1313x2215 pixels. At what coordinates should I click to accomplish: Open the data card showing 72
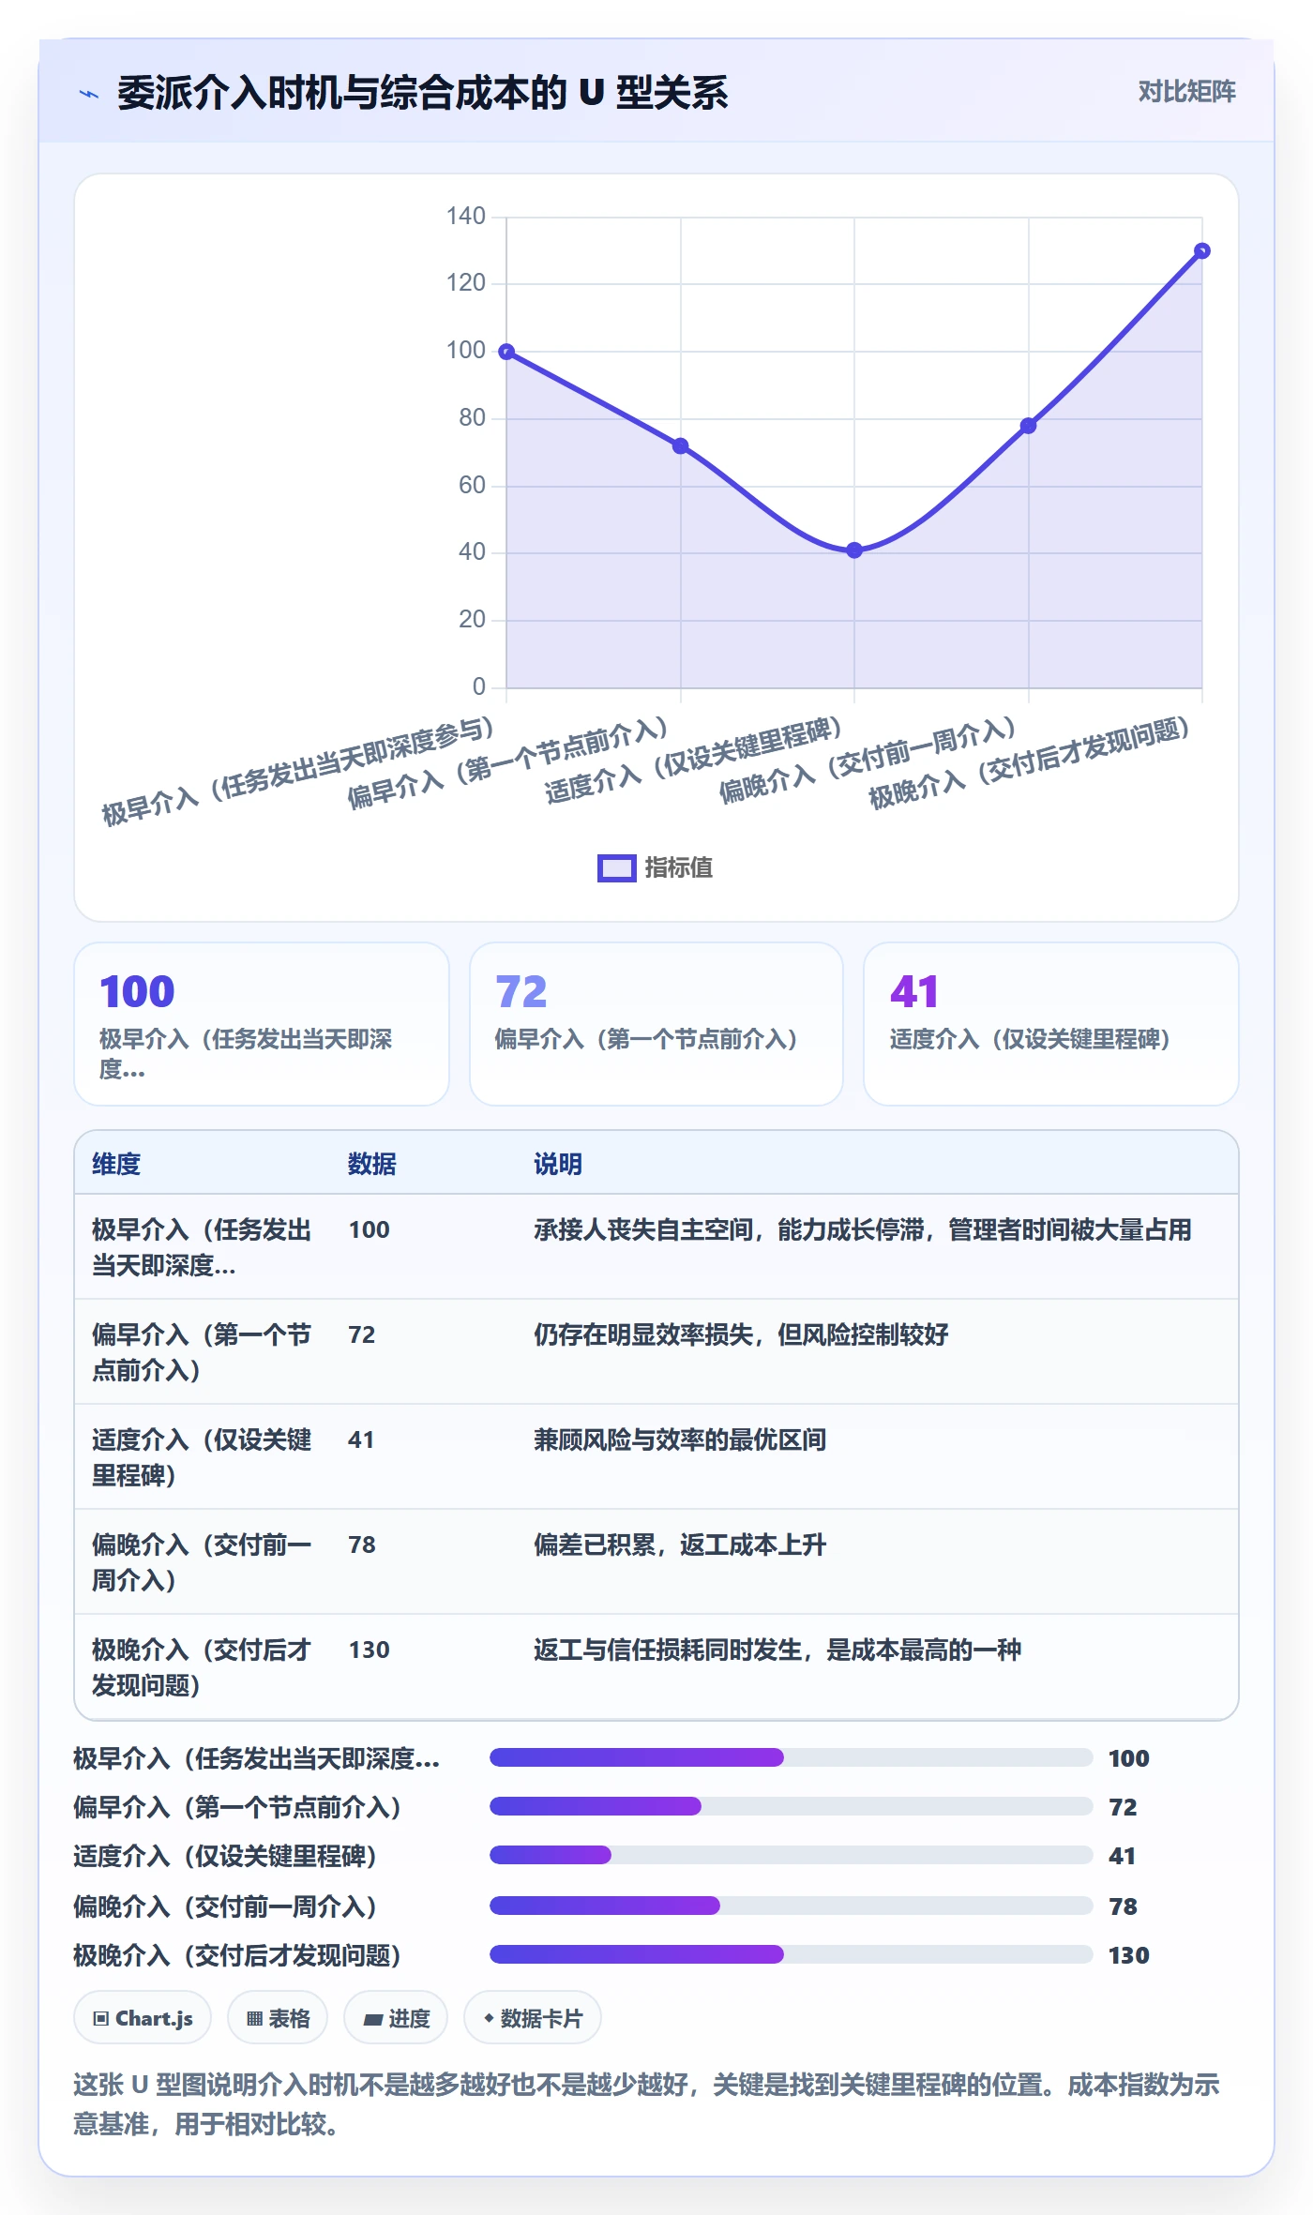click(656, 1024)
